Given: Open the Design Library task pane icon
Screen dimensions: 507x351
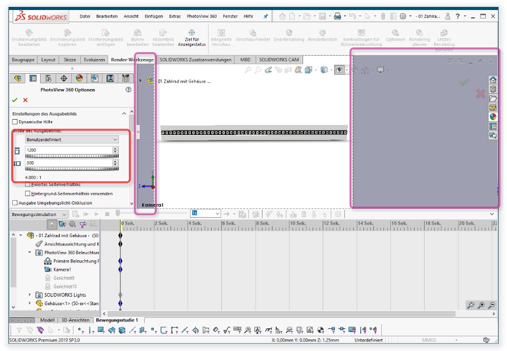Looking at the screenshot, I should [x=493, y=89].
